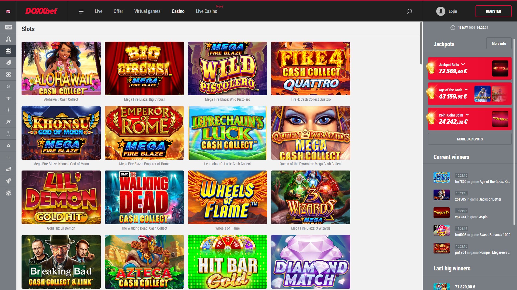Open the bar chart sidebar icon
517x290 pixels.
point(8,169)
